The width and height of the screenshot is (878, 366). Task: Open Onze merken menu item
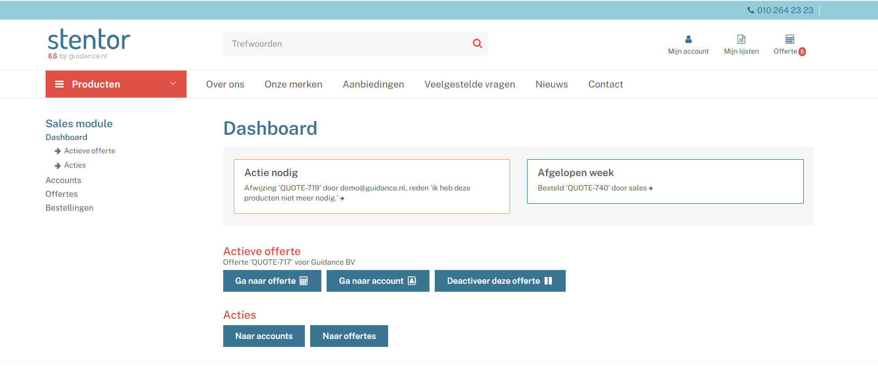(x=293, y=84)
